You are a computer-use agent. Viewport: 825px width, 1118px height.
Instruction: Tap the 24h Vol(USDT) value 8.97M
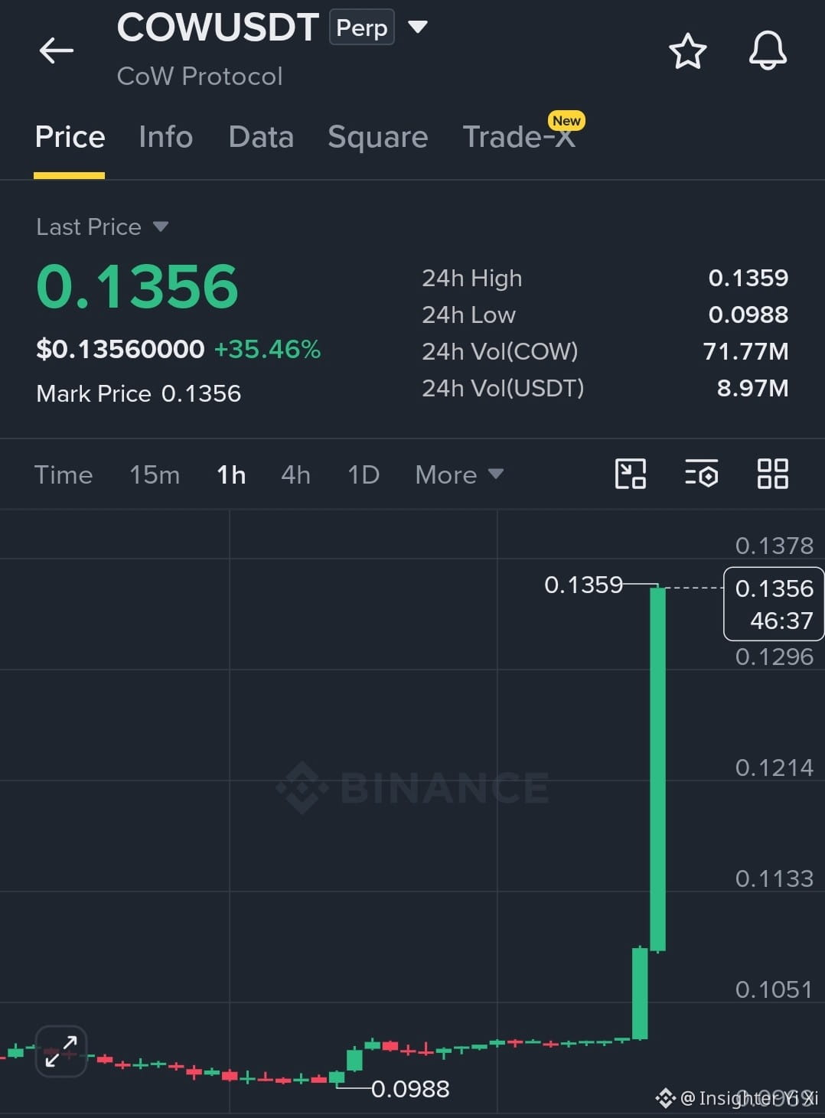752,388
